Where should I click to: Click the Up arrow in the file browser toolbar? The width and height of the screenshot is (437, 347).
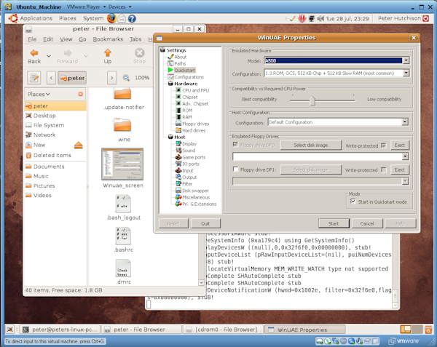click(x=108, y=56)
